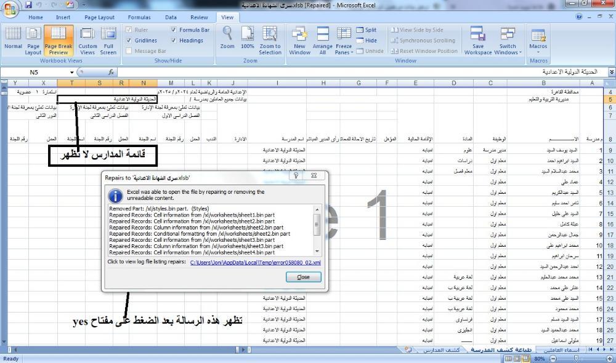Open the Review tab
Image resolution: width=616 pixels, height=363 pixels.
[x=199, y=17]
